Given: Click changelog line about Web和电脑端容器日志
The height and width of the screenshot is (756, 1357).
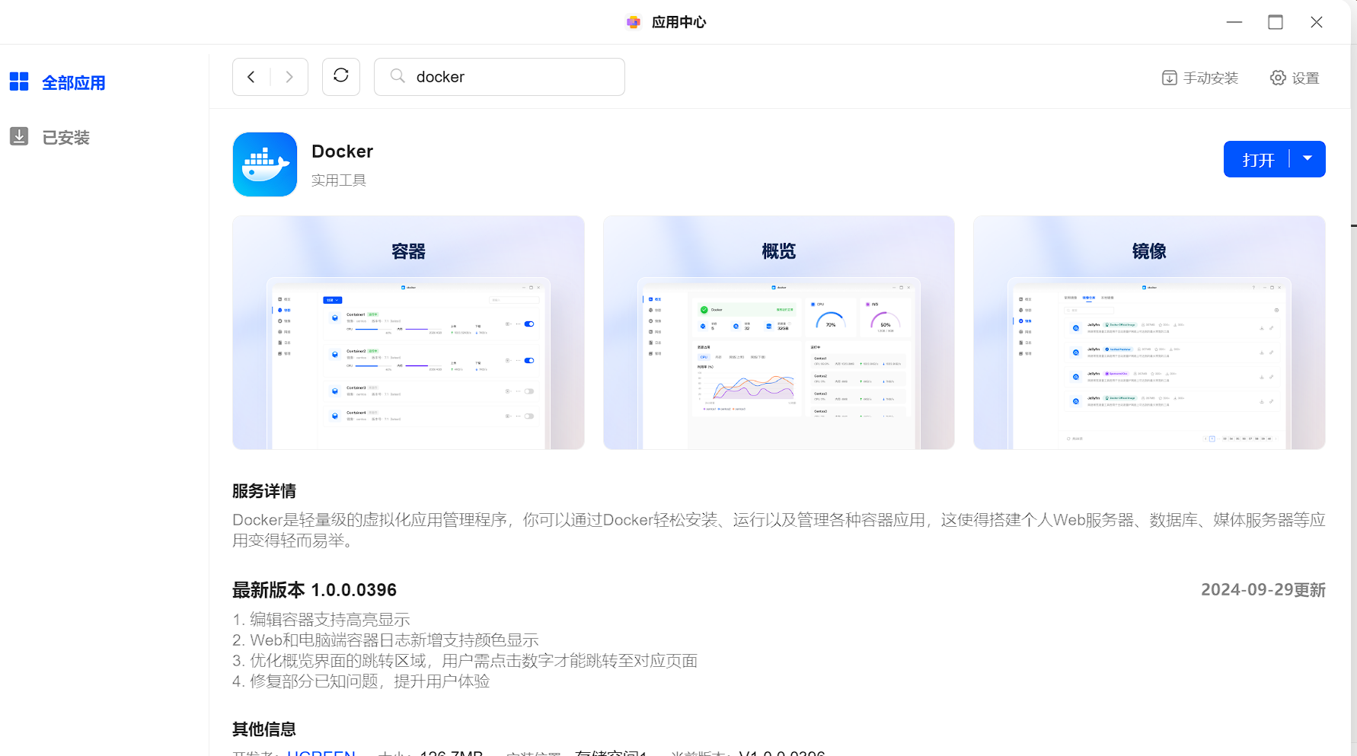Looking at the screenshot, I should pos(386,640).
